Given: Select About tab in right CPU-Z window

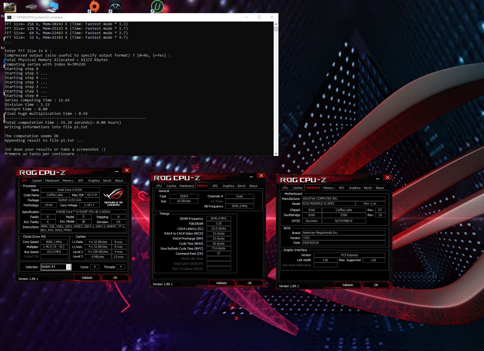Looking at the screenshot, I should (x=380, y=188).
